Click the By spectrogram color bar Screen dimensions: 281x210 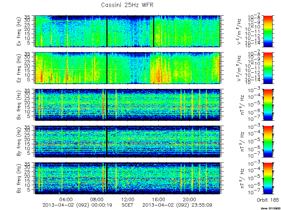coord(268,142)
